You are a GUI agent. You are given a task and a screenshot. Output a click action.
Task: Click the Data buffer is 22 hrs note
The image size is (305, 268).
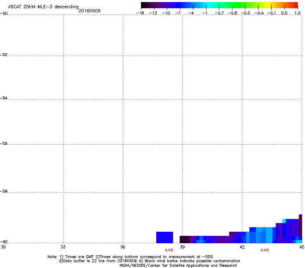(149, 261)
